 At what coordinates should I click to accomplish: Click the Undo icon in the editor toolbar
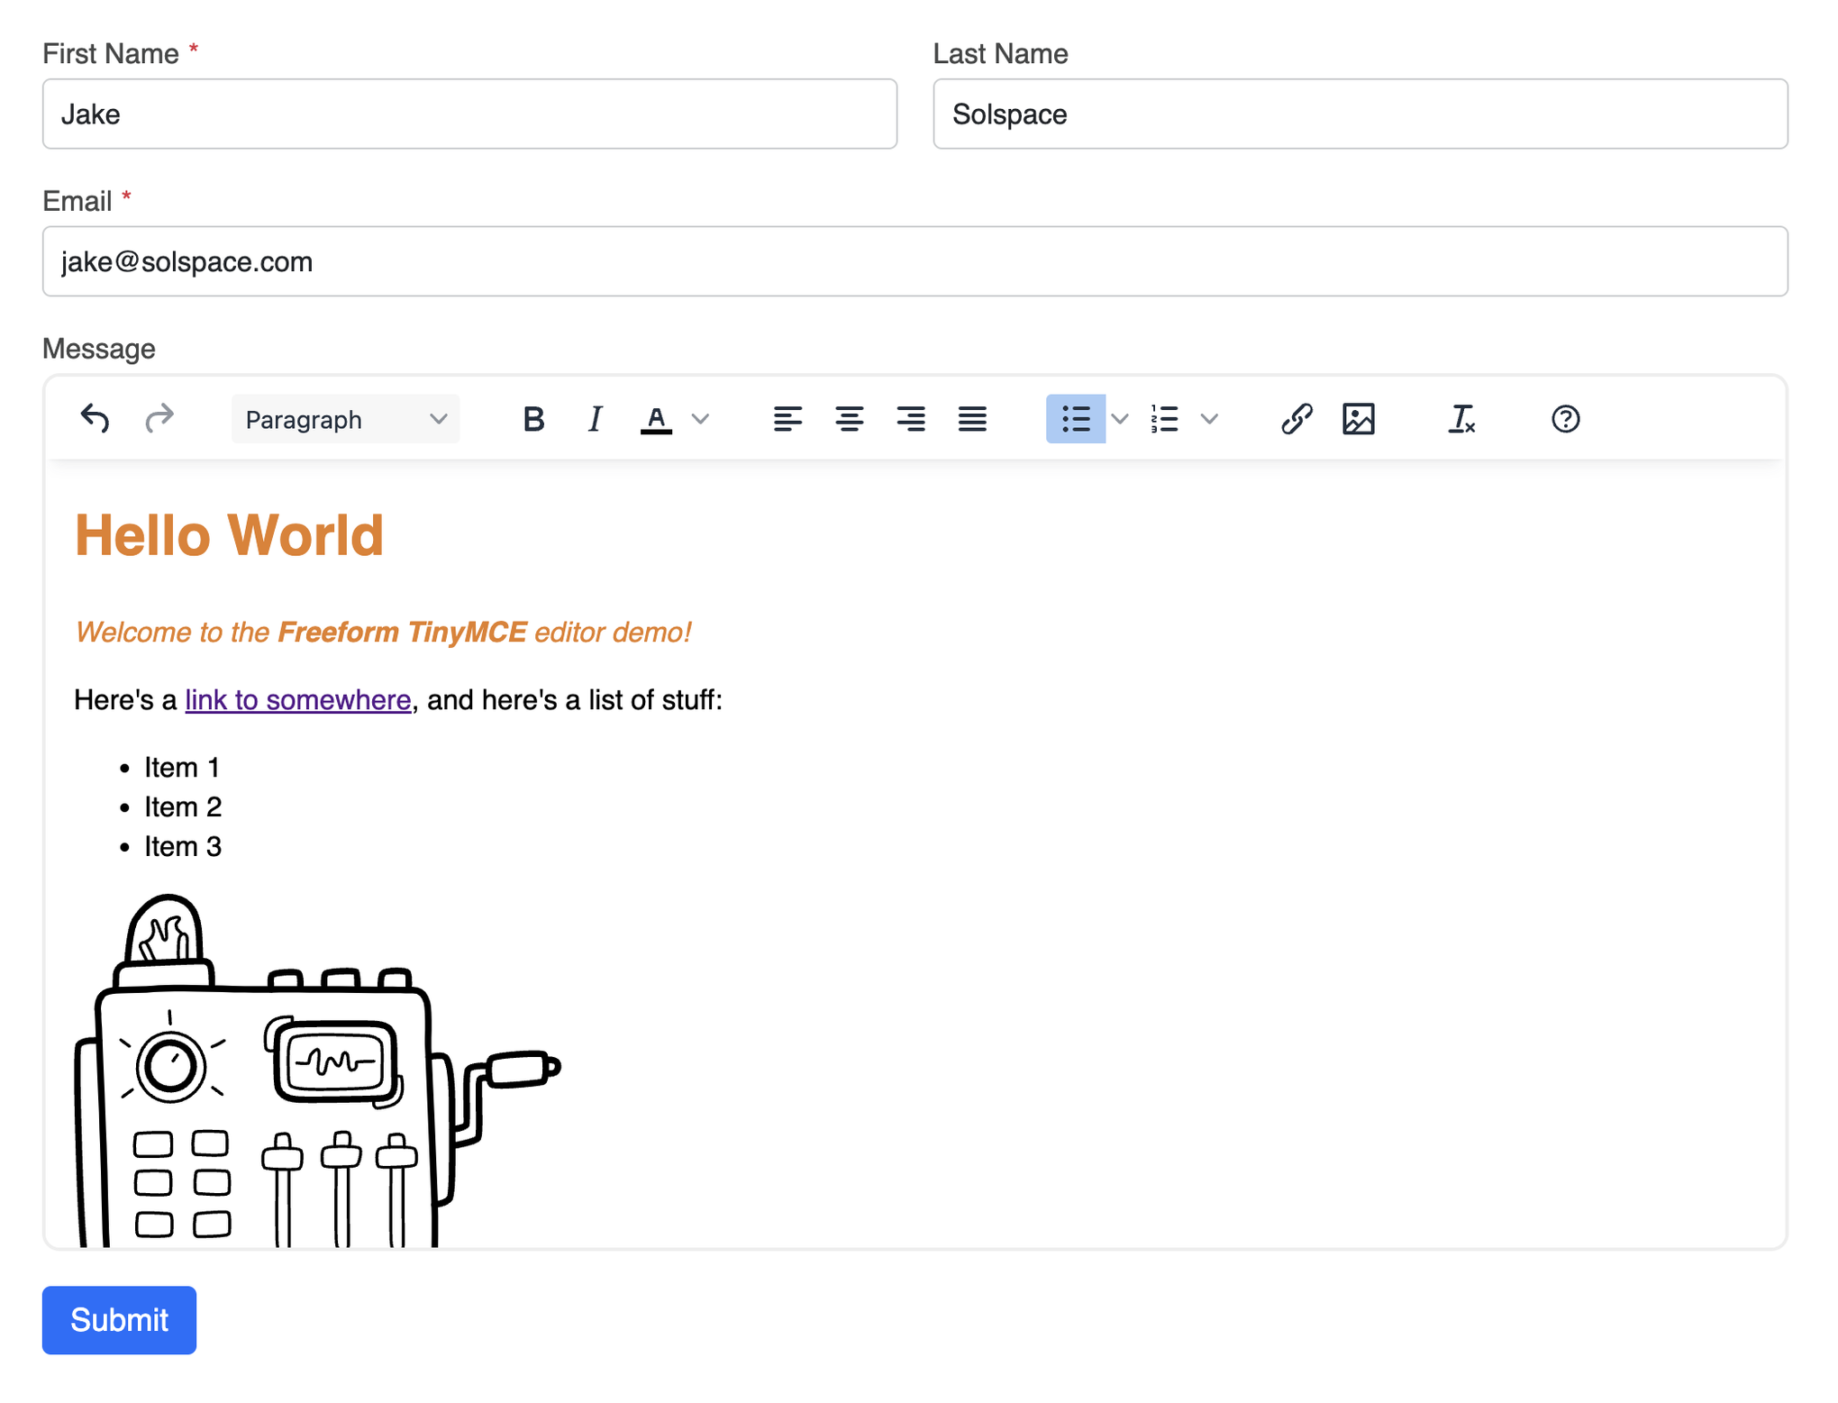click(x=94, y=418)
